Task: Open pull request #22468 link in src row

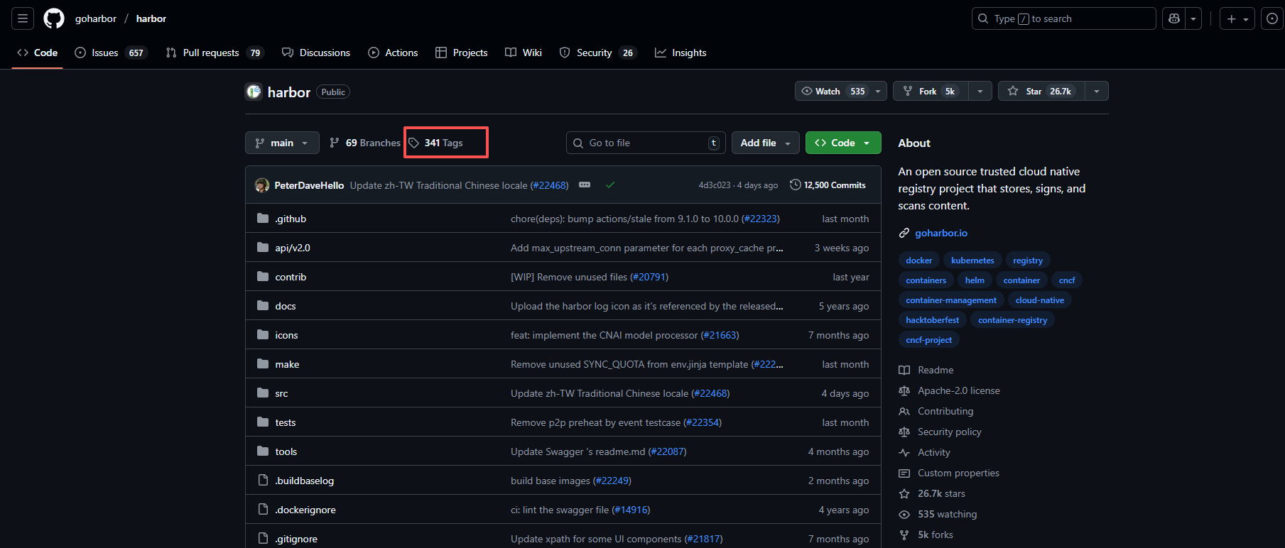Action: pyautogui.click(x=710, y=393)
